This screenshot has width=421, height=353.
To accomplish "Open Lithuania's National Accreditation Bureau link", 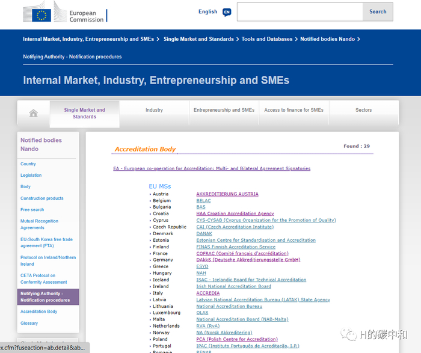I will 229,306.
